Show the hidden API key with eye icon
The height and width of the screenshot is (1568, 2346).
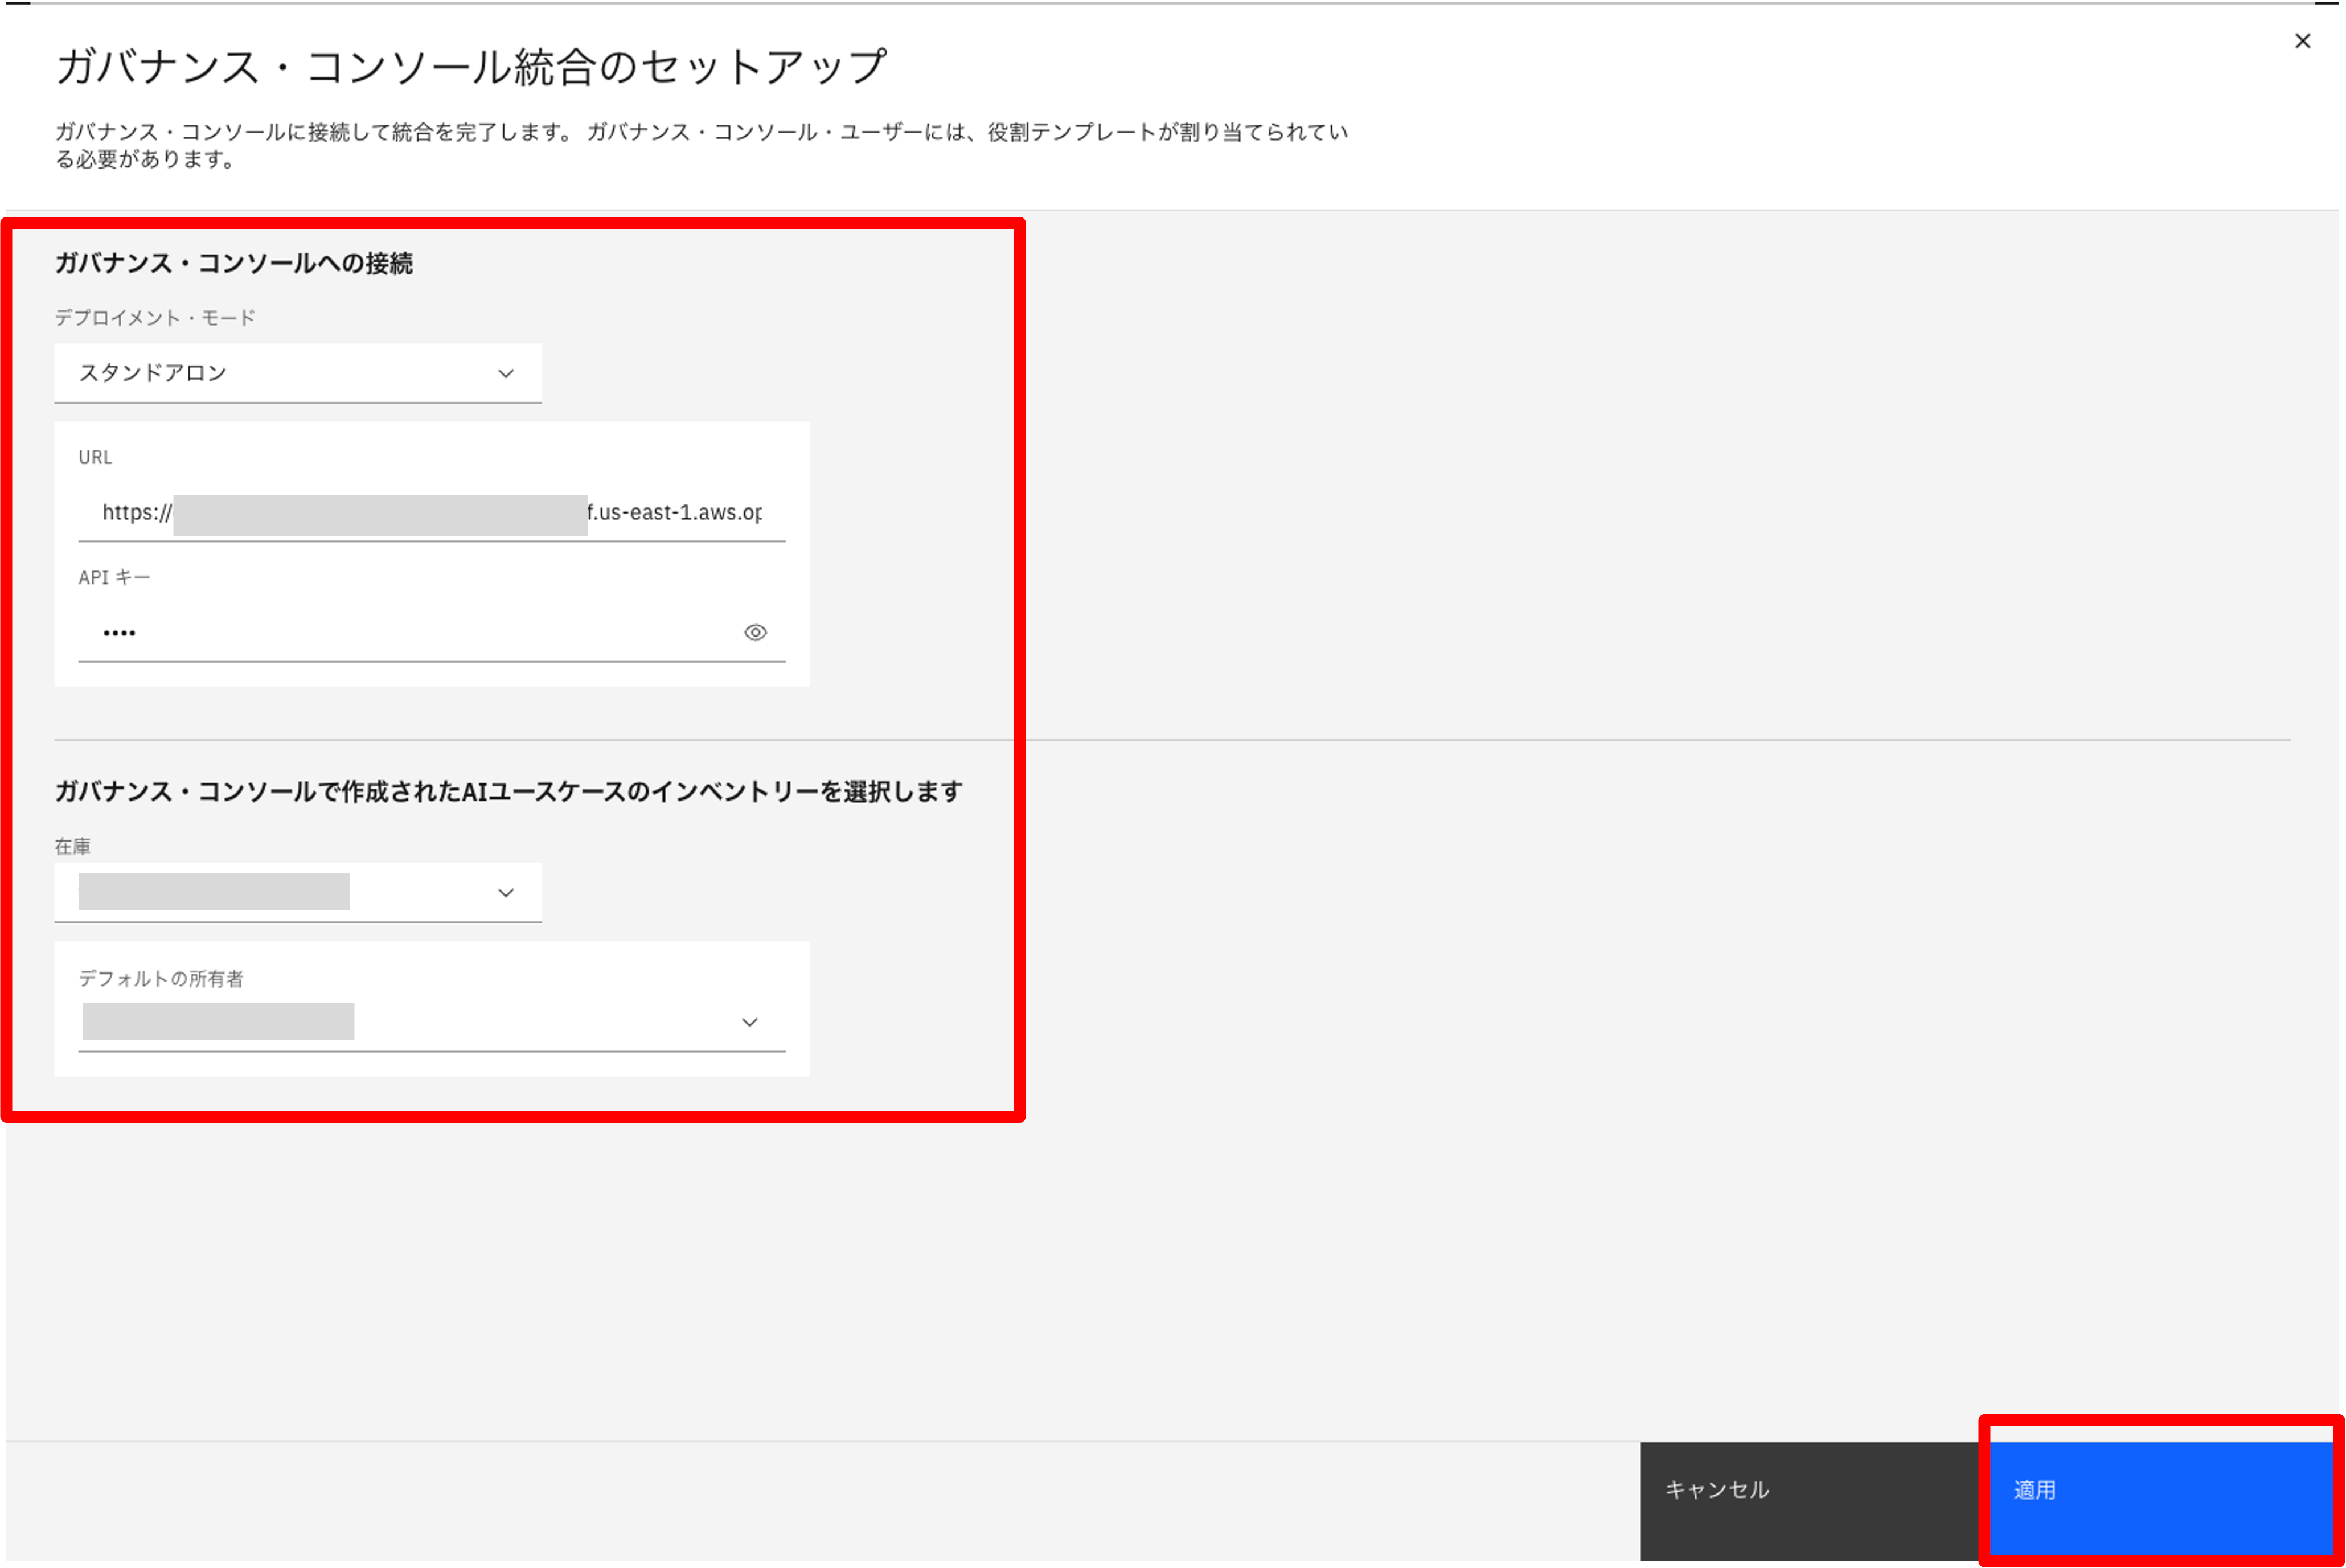click(755, 632)
